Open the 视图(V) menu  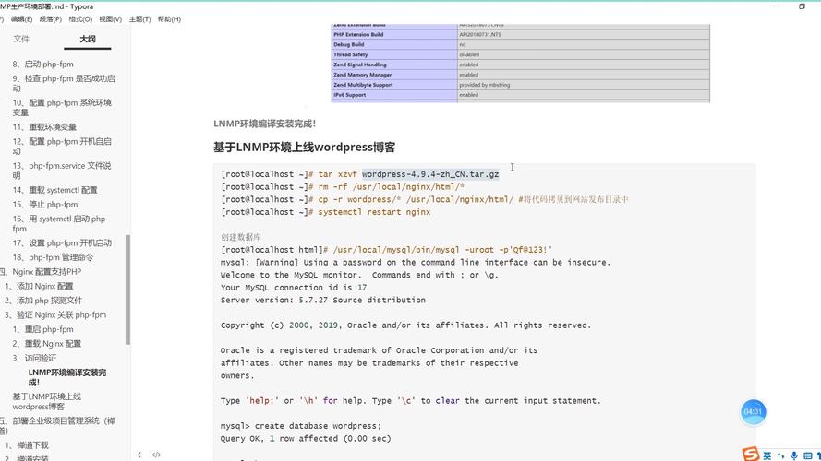tap(111, 19)
